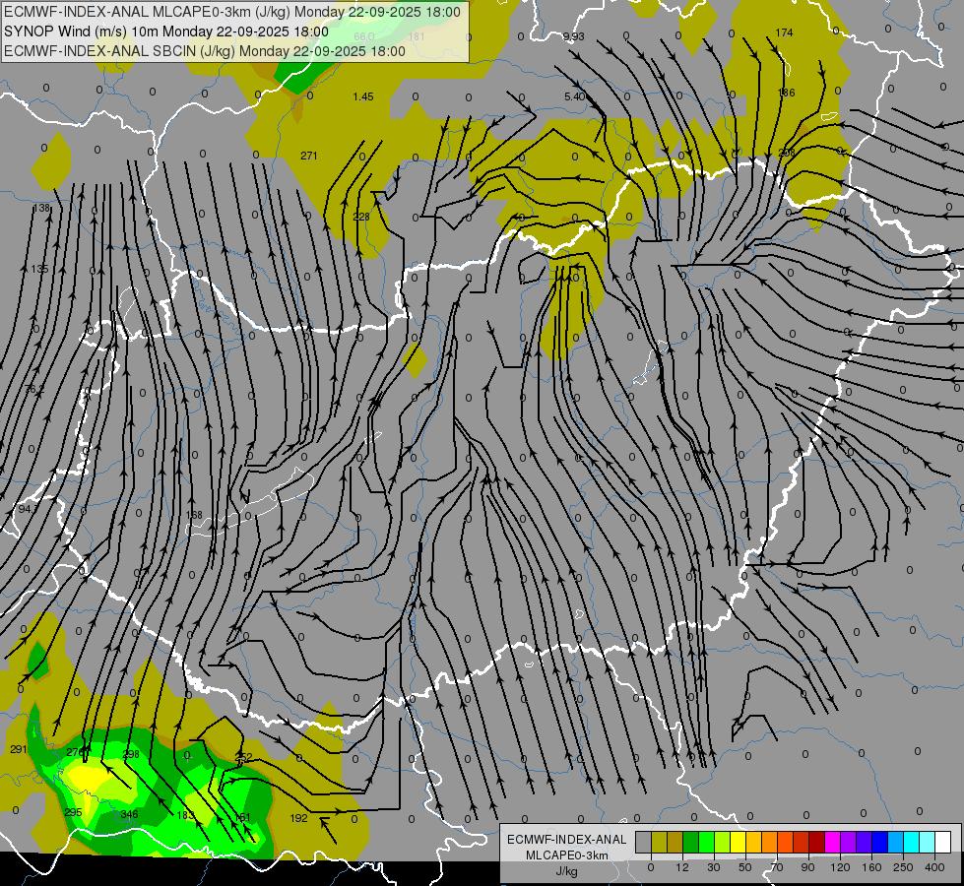Click the SYNOP Wind title line

166,32
